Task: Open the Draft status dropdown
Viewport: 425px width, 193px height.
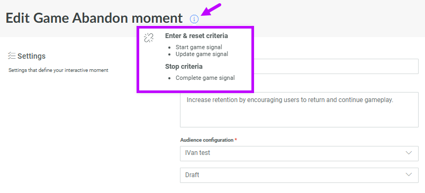Action: [299, 175]
